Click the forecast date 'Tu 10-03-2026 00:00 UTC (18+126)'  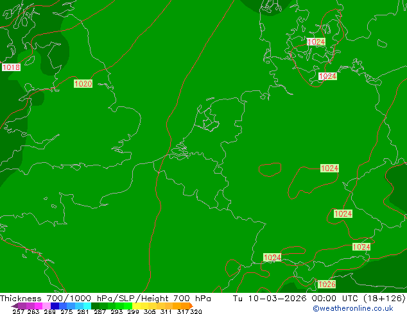tap(319, 298)
